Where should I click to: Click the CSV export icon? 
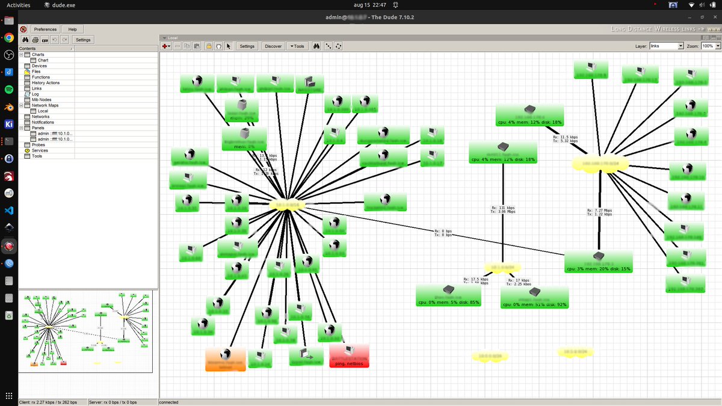(45, 40)
